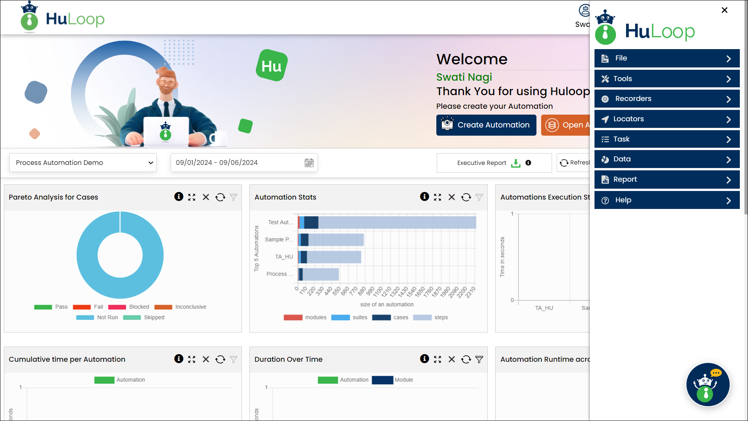Click the Refresh dashboard button
The image size is (748, 421).
point(574,163)
